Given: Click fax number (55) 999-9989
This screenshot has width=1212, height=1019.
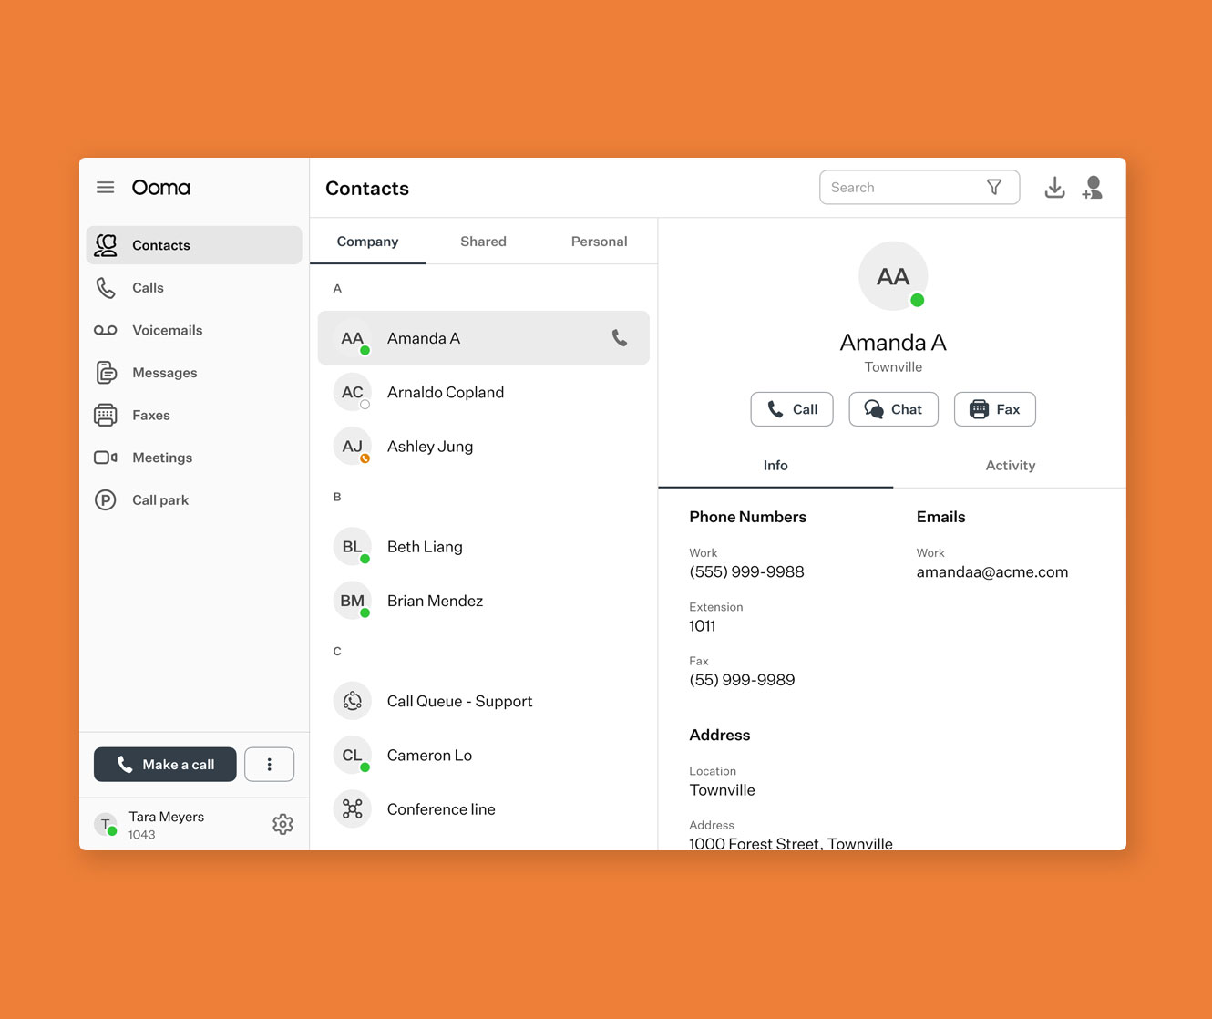Looking at the screenshot, I should click(x=742, y=680).
